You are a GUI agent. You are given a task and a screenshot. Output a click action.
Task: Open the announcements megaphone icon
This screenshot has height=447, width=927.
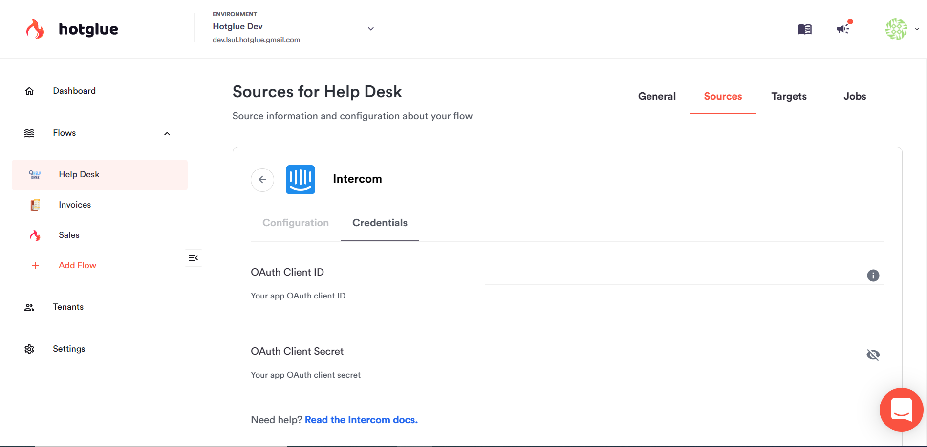(x=843, y=29)
